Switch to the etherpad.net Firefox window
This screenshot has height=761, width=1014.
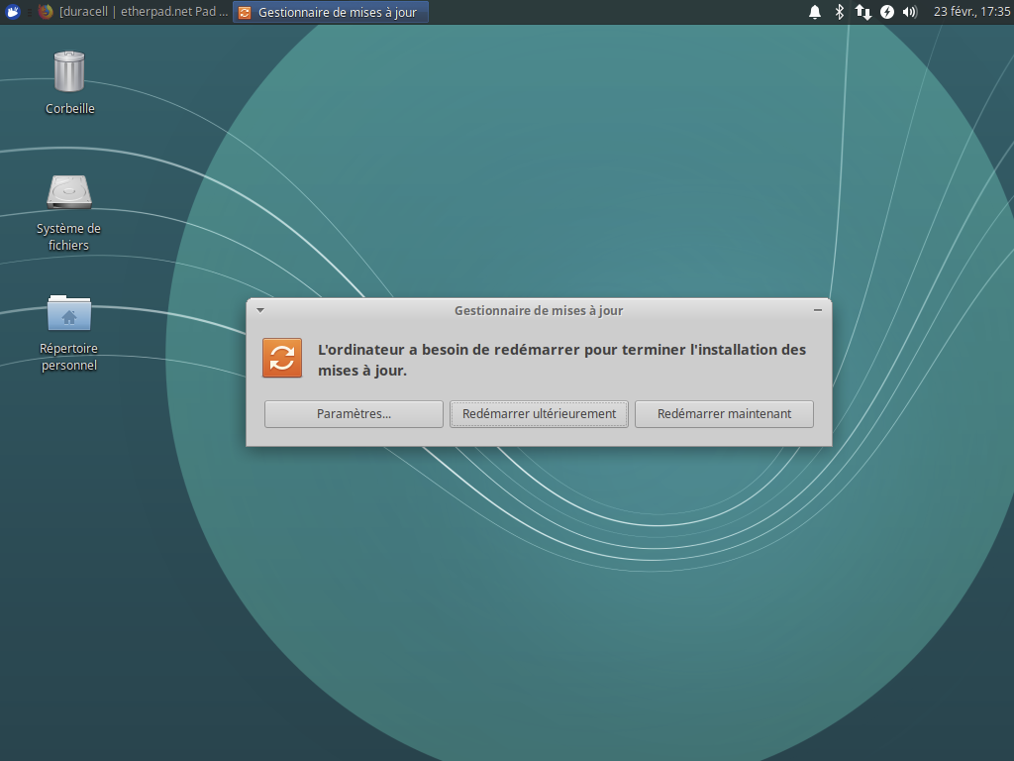[134, 12]
